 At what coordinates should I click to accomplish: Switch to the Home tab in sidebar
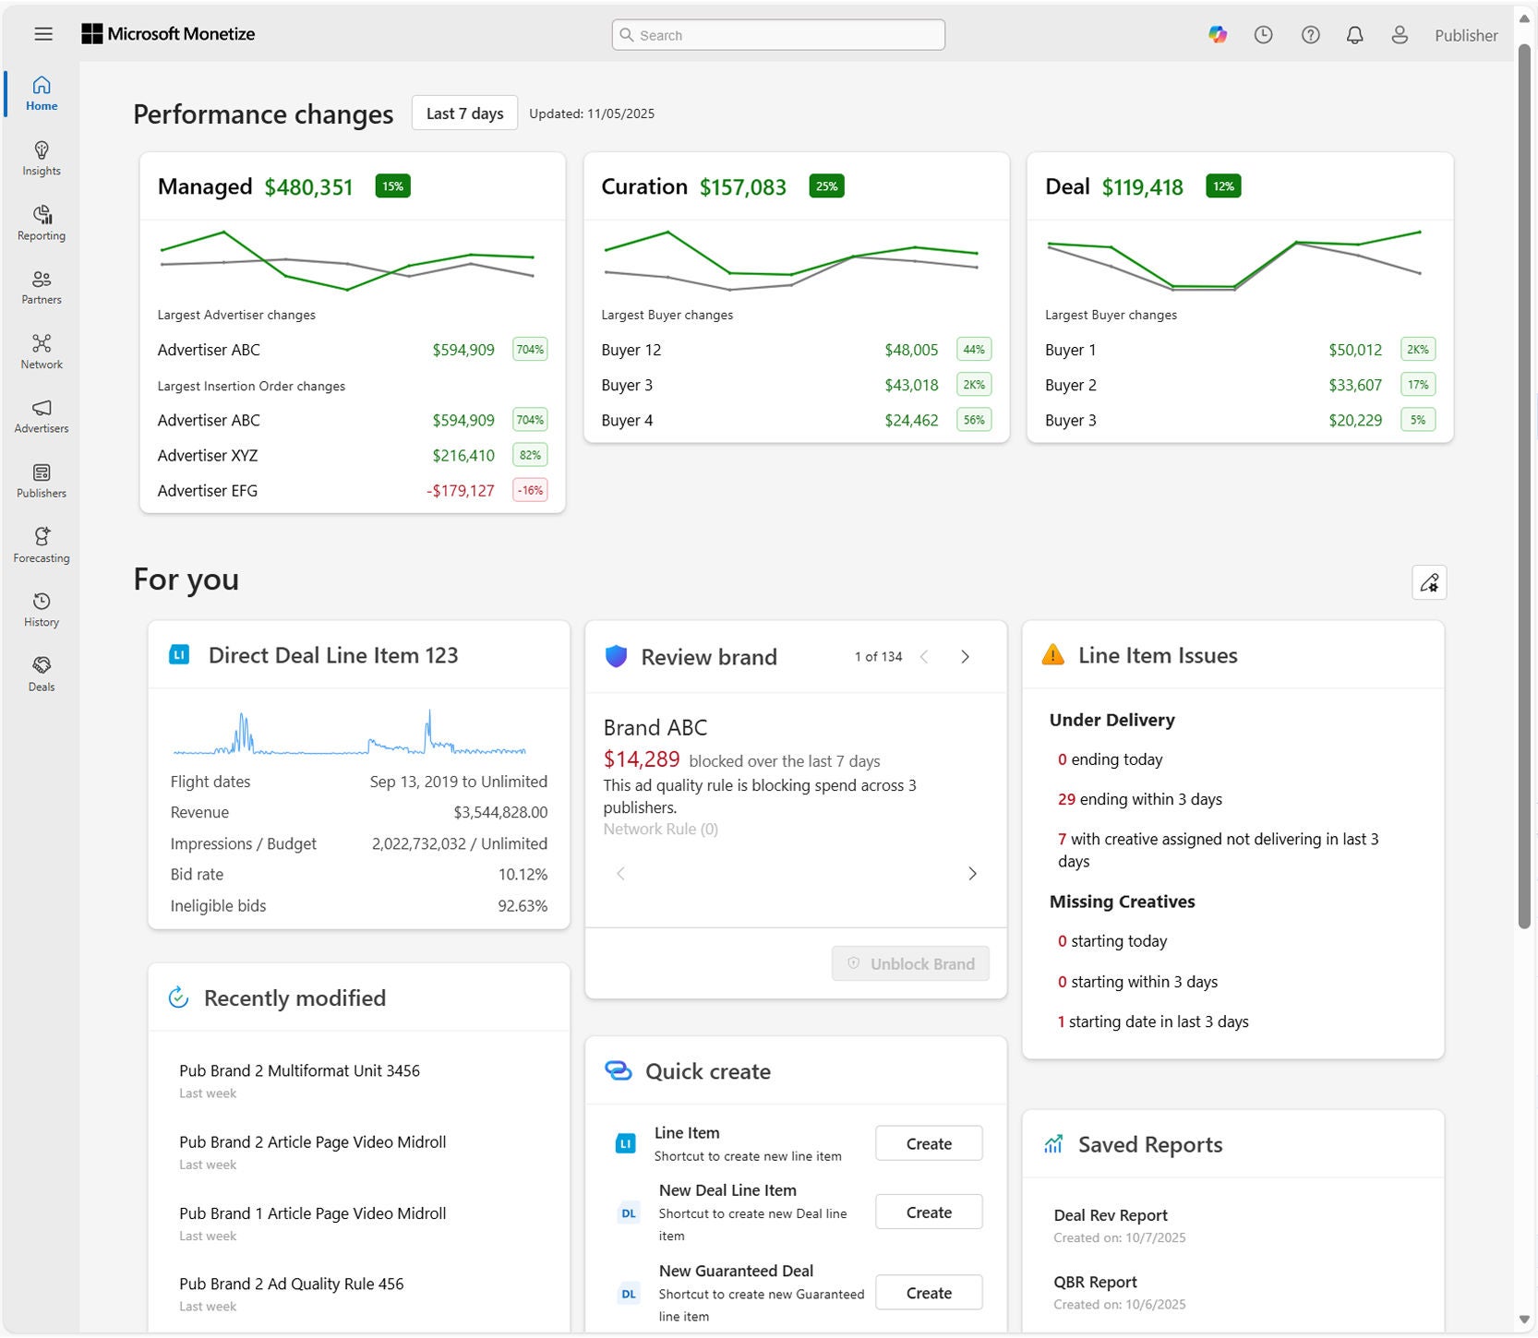tap(41, 92)
